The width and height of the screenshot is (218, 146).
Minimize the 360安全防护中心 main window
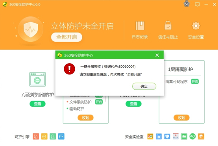(206, 4)
